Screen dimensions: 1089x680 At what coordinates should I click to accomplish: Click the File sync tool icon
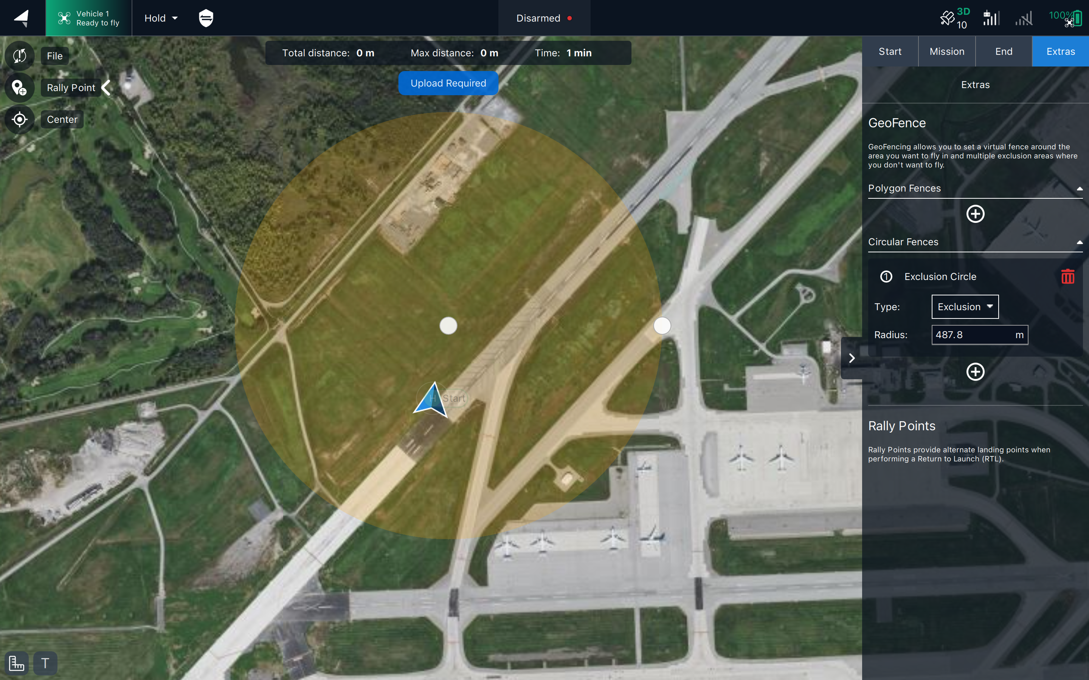tap(19, 56)
